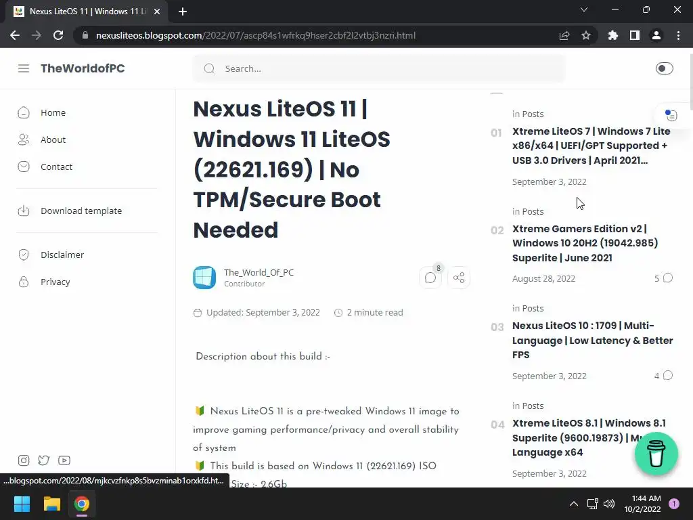The height and width of the screenshot is (520, 693).
Task: Open the Privacy page
Action: pos(55,282)
